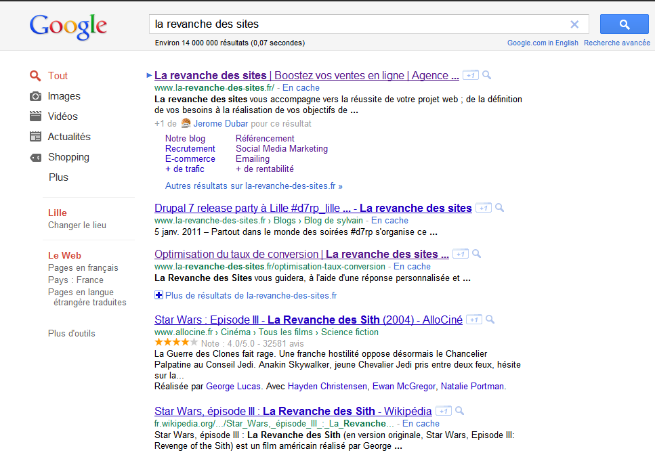Open the Notre blog sitelink
Viewport: 655px width, 457px height.
(185, 139)
